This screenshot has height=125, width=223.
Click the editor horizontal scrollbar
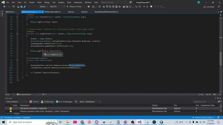122,94
